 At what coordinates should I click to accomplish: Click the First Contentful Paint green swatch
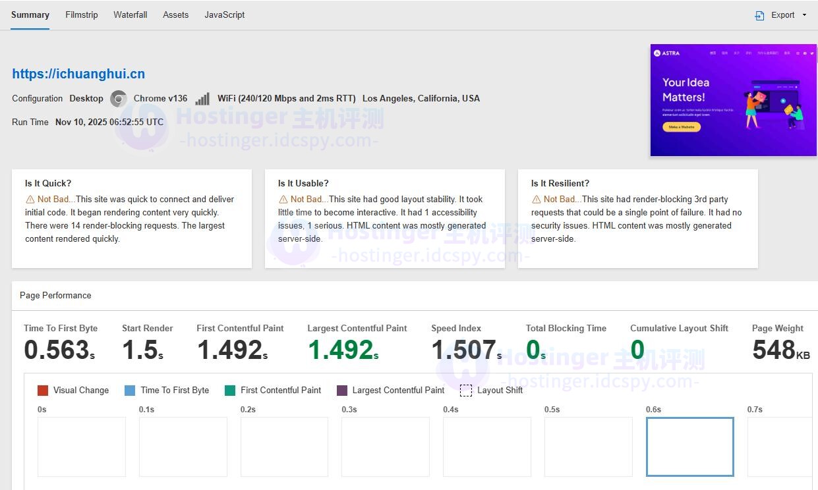tap(230, 391)
